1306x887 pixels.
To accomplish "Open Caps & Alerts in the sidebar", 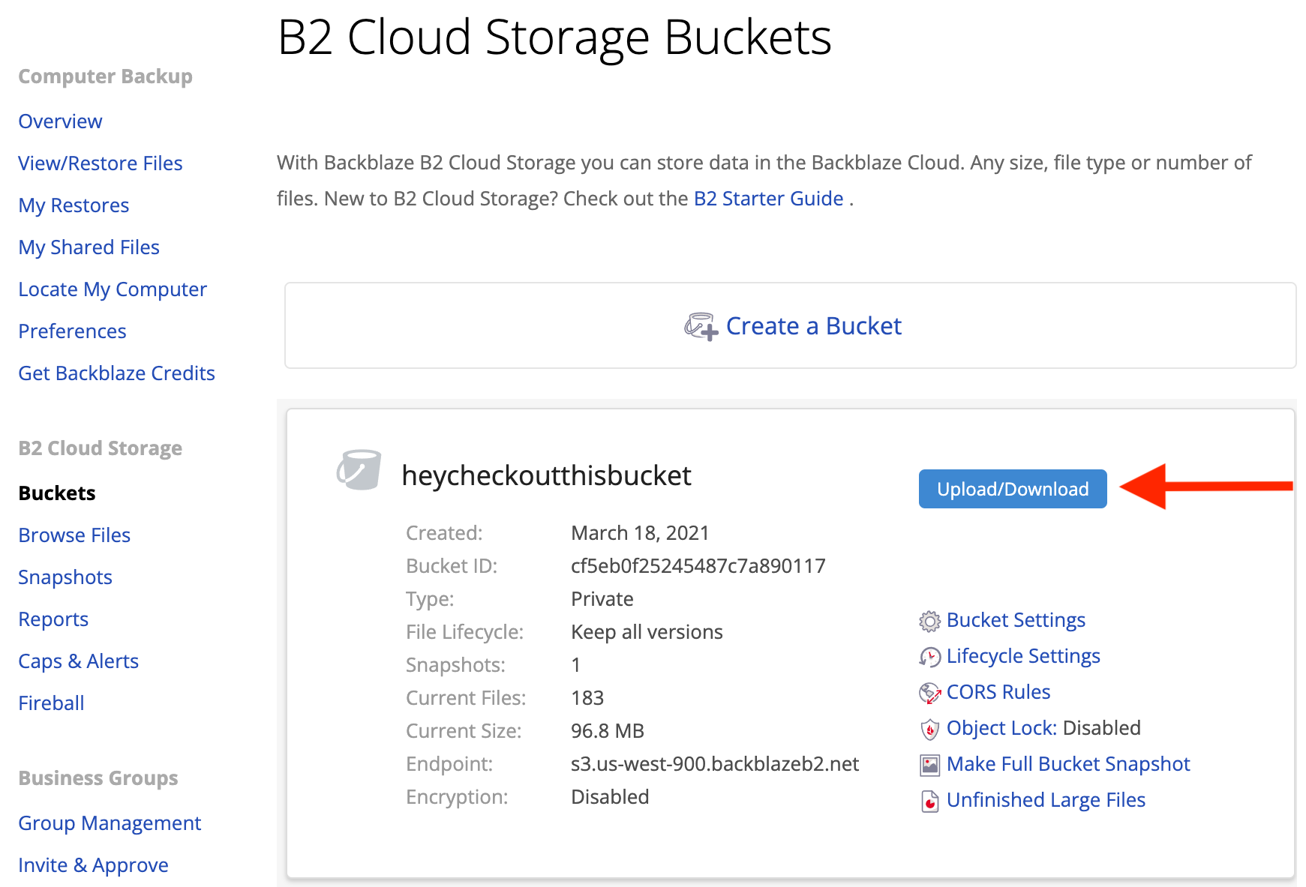I will pos(78,661).
